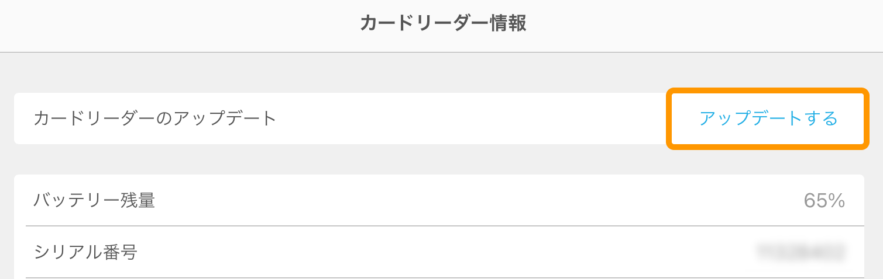Click the divider between battery and serial rows
This screenshot has width=883, height=279.
tap(445, 226)
